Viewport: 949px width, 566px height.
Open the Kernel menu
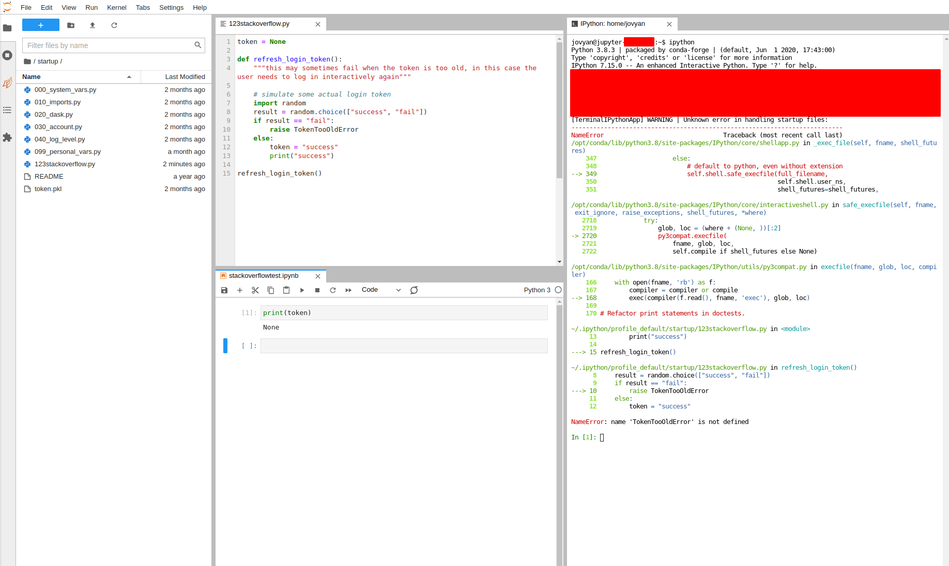click(116, 7)
